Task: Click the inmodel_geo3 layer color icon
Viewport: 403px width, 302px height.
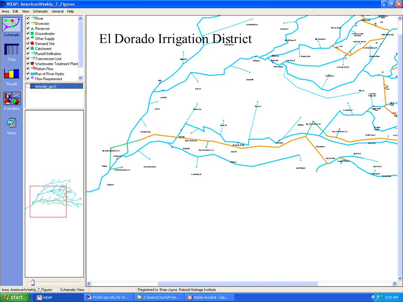Action: click(x=32, y=86)
